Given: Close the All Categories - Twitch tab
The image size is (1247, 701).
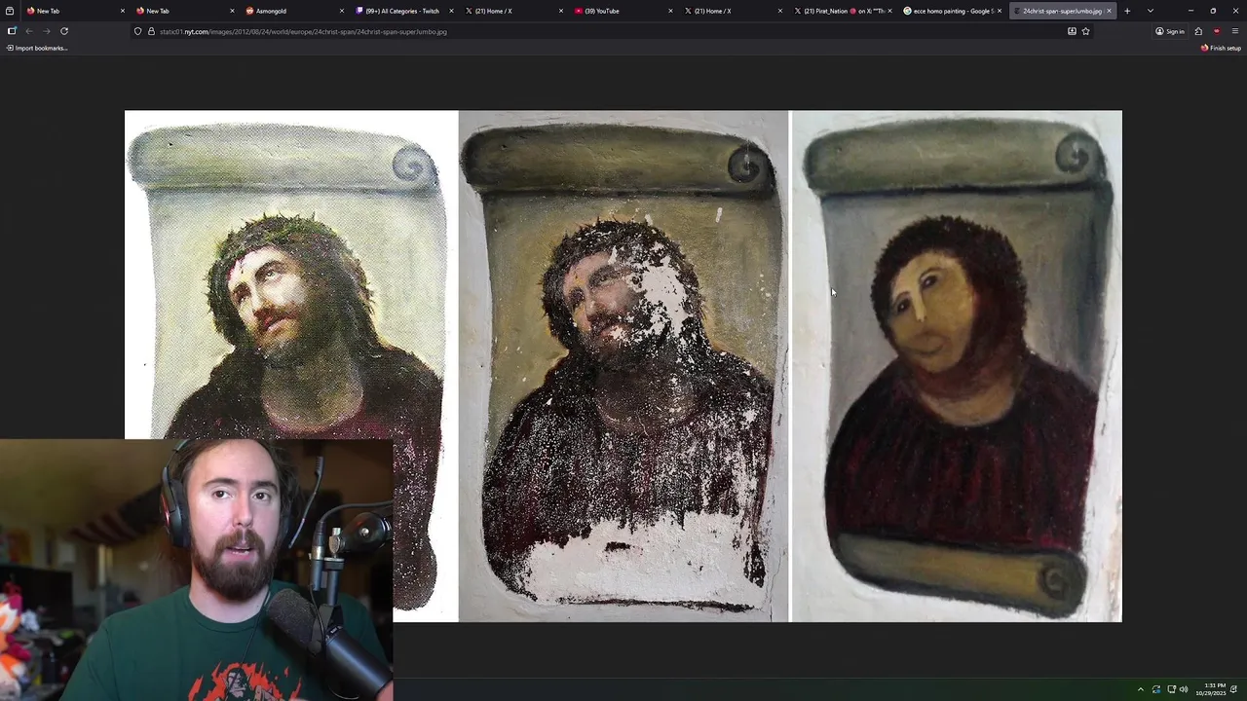Looking at the screenshot, I should (x=451, y=11).
